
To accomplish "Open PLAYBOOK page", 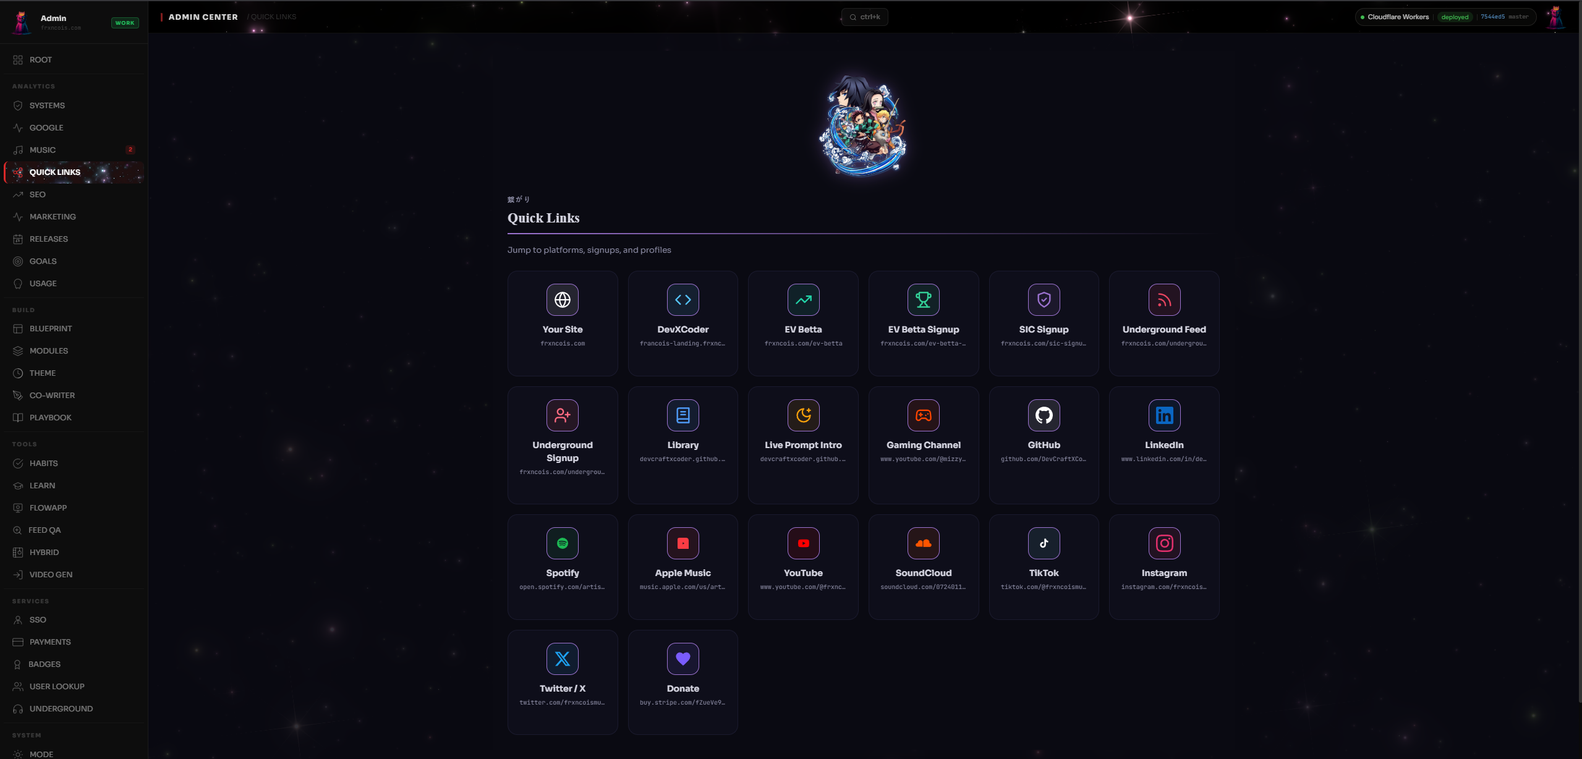I will click(74, 418).
